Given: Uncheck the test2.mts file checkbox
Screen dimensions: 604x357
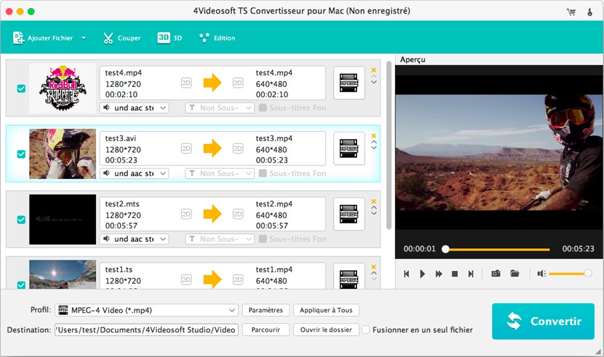Looking at the screenshot, I should [21, 220].
